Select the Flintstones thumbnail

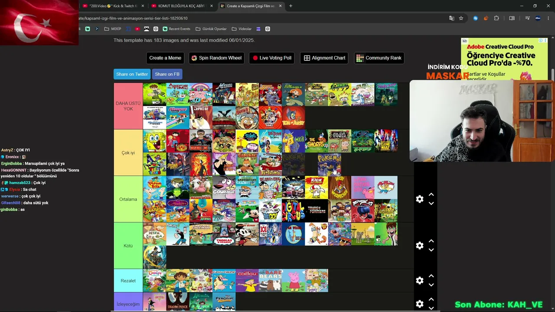coord(271,164)
